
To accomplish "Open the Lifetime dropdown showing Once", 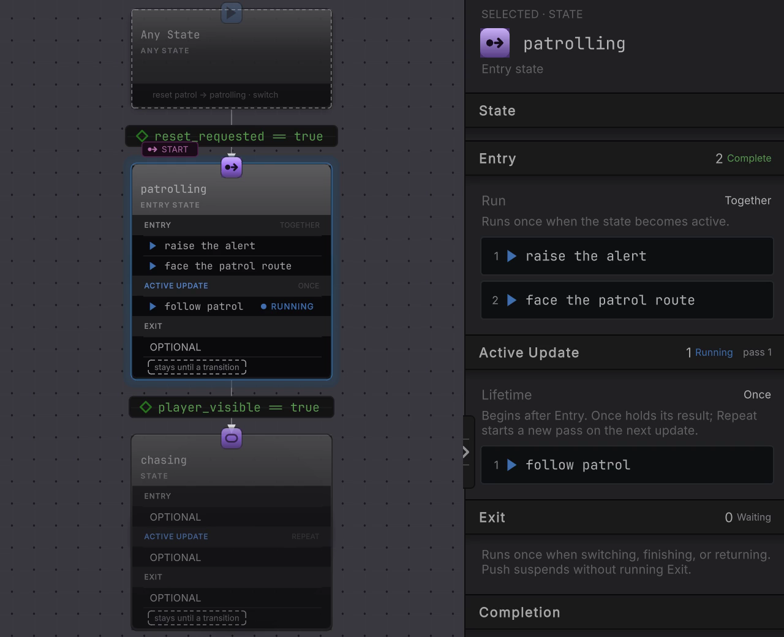I will 757,394.
